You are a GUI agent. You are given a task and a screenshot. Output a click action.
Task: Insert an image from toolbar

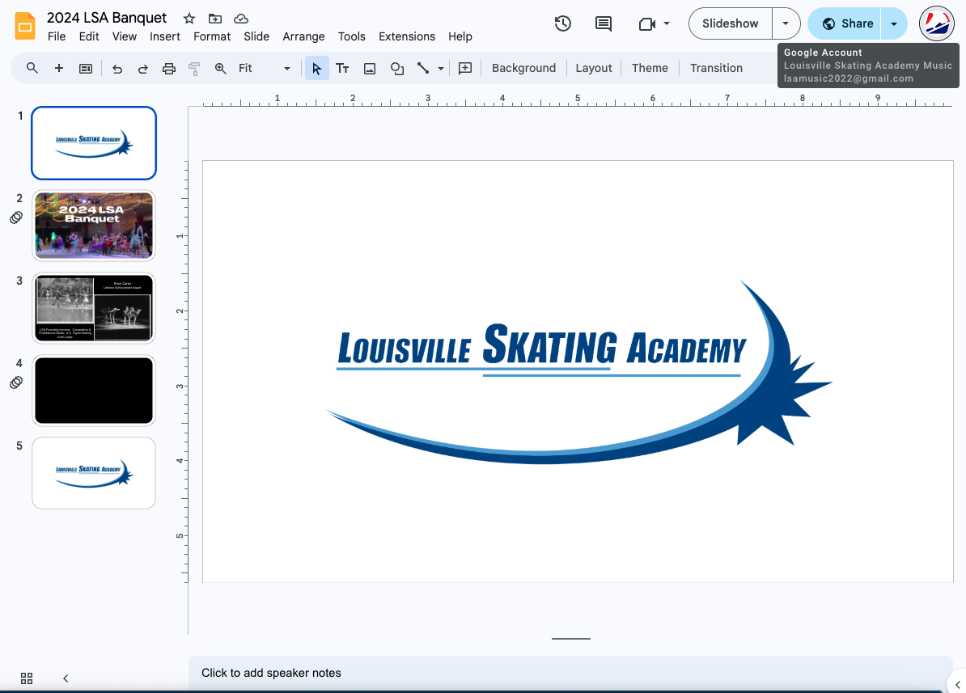[370, 69]
